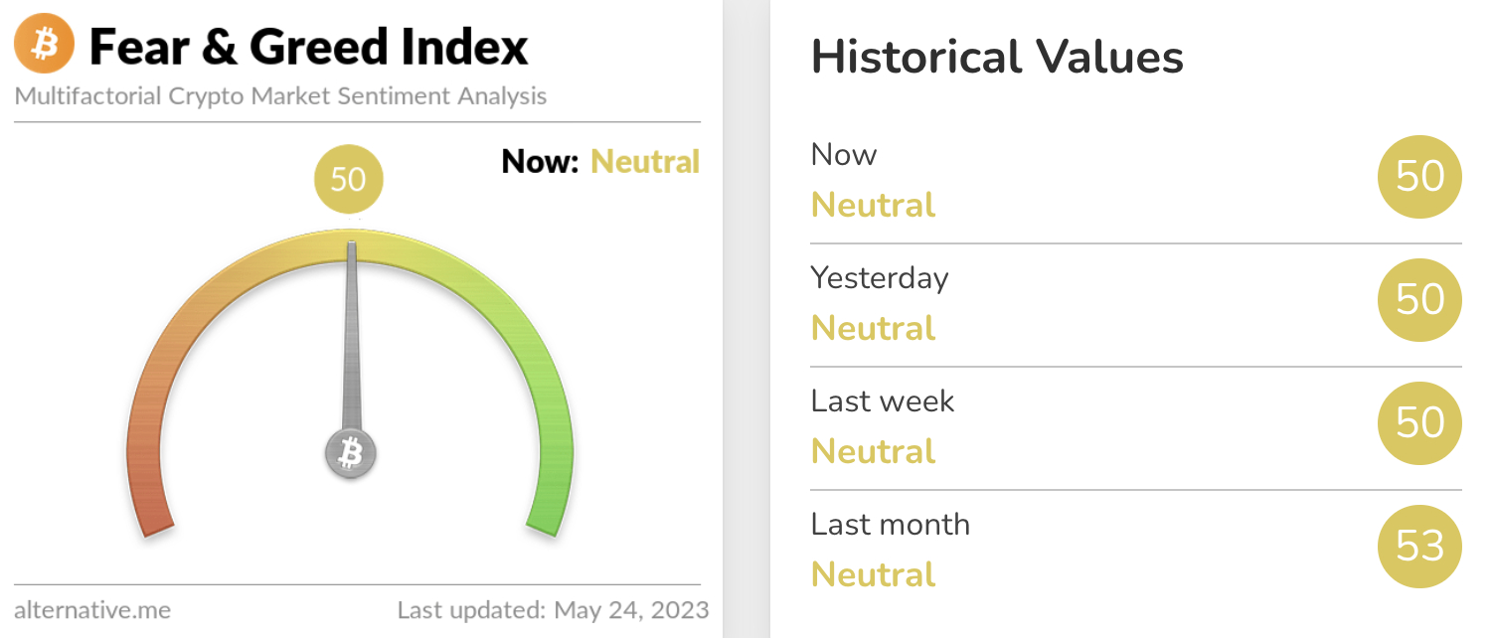Click the gauge needle pointer
1493x638 pixels.
[x=351, y=338]
